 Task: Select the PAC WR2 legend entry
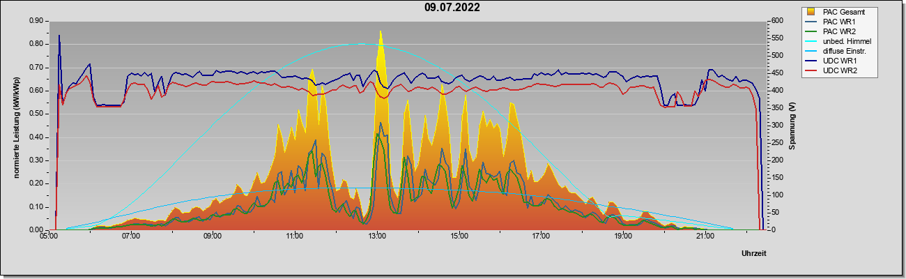tap(838, 31)
